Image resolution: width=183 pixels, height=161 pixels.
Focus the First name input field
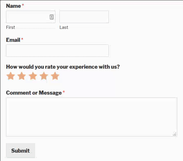pos(31,17)
